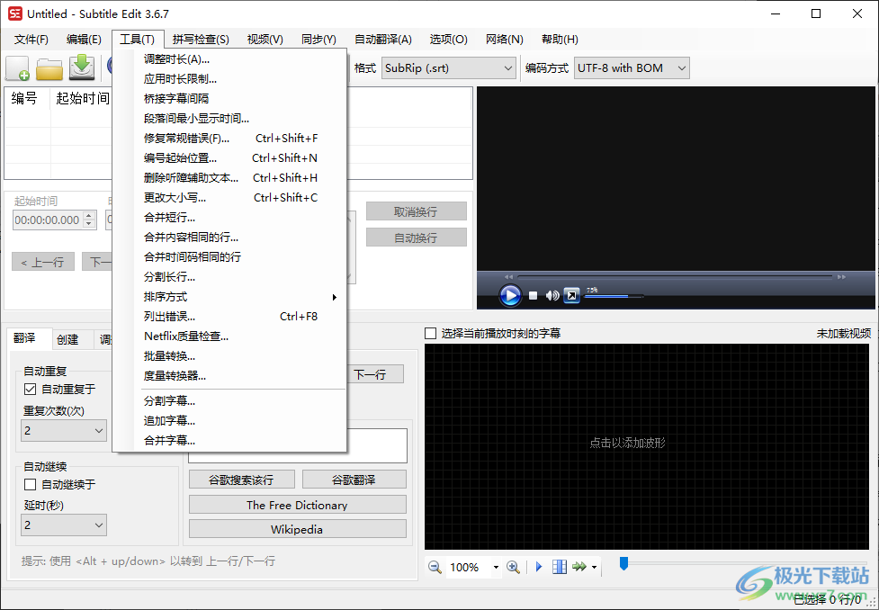Viewport: 879px width, 610px height.
Task: Open 编码方式 UTF-8 with BOM dropdown
Action: pos(632,68)
